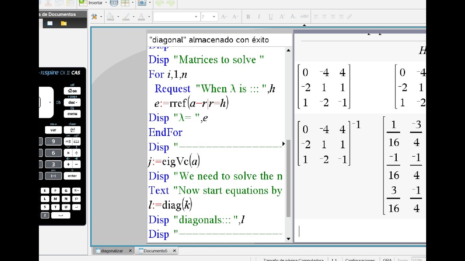Click the calculator entry line cursor
Screen dimensions: 465x261
pyautogui.click(x=299, y=231)
